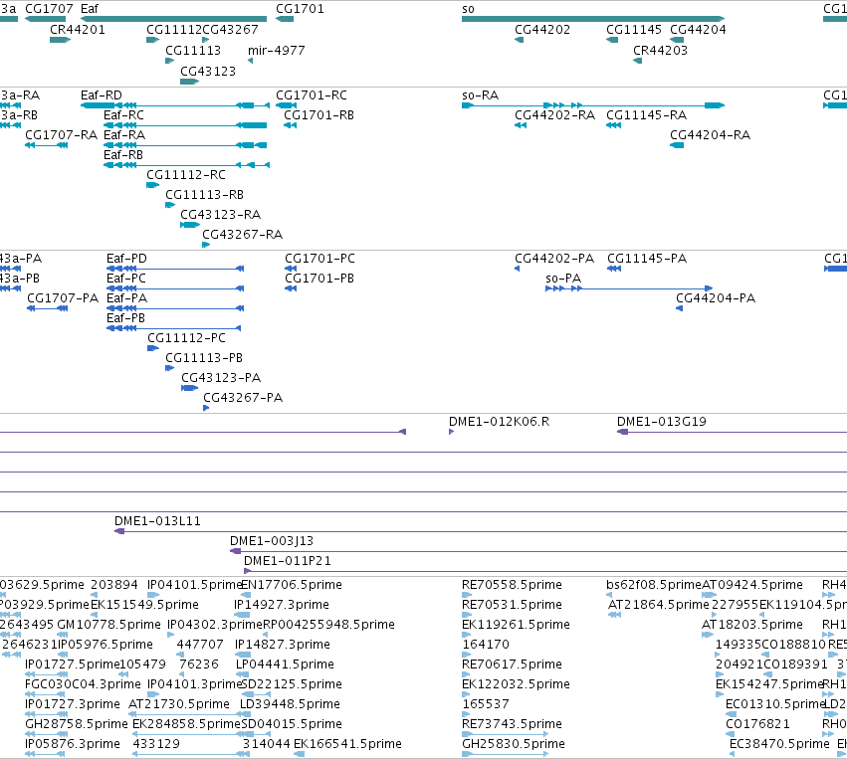This screenshot has width=847, height=759.
Task: Select the CG44204 gene label
Action: 698,30
